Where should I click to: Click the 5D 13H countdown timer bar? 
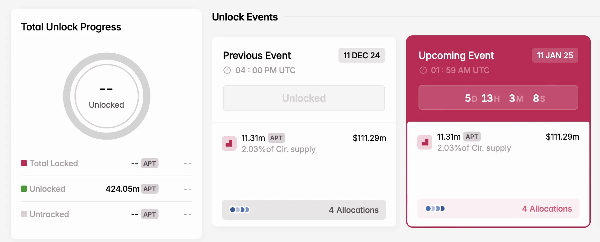coord(498,97)
